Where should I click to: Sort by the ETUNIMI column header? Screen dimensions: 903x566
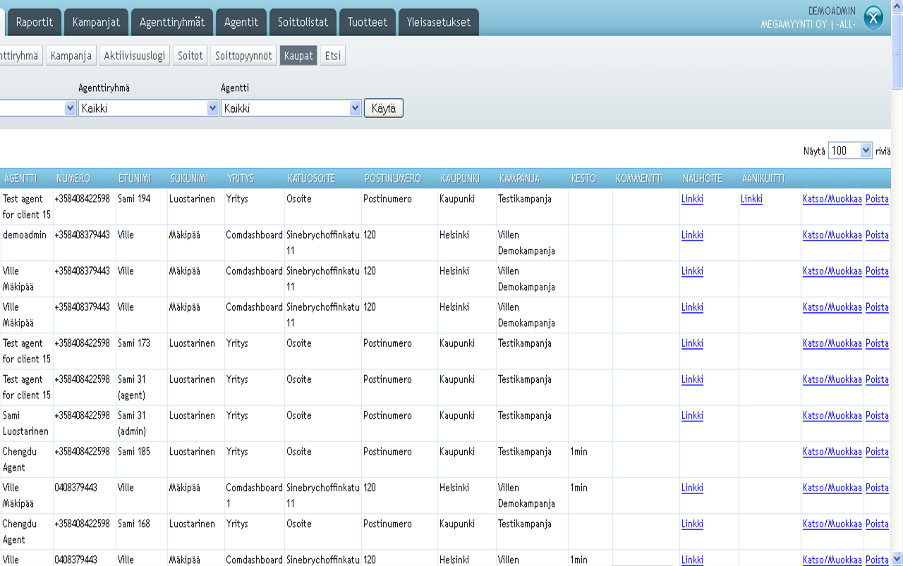click(135, 178)
